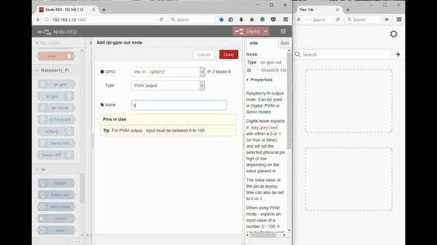Click the overflow chevron in right window toolbar
This screenshot has width=437, height=245.
click(387, 20)
